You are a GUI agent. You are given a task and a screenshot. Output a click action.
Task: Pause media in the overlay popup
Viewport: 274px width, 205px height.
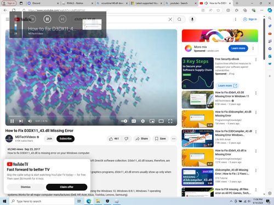click(x=47, y=19)
